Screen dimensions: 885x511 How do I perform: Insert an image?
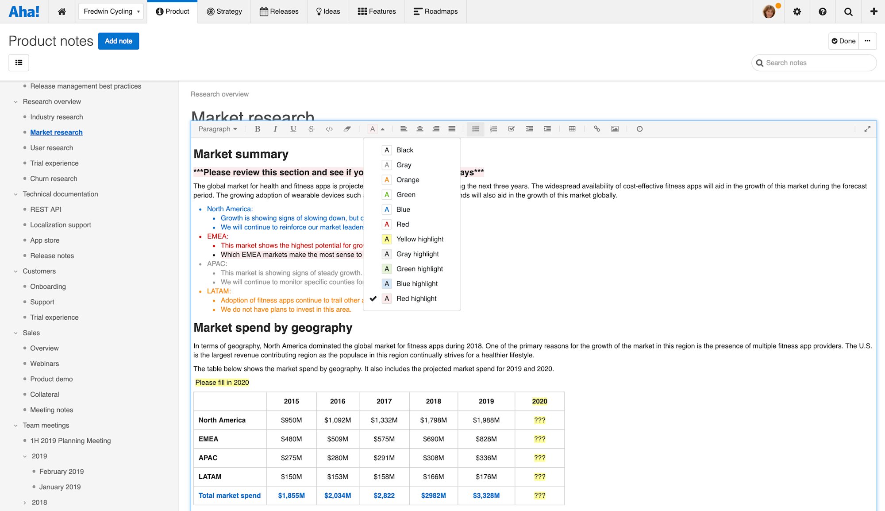click(615, 129)
